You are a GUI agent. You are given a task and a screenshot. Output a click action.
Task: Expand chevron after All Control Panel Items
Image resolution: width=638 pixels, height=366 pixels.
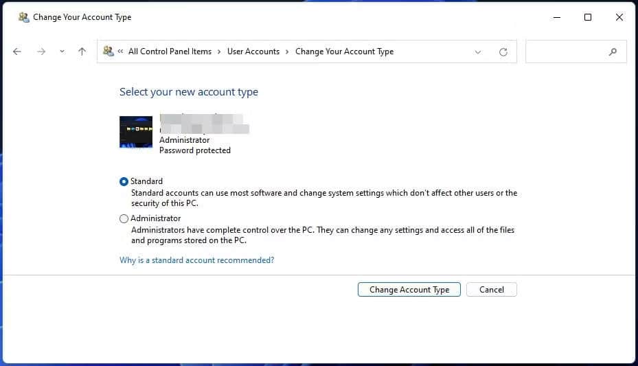(219, 52)
